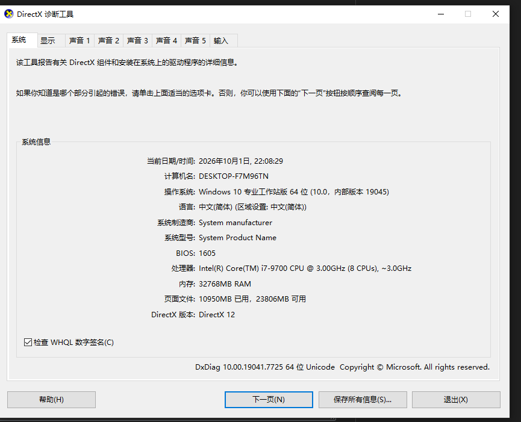Switch to the 声音 2 tab

108,40
